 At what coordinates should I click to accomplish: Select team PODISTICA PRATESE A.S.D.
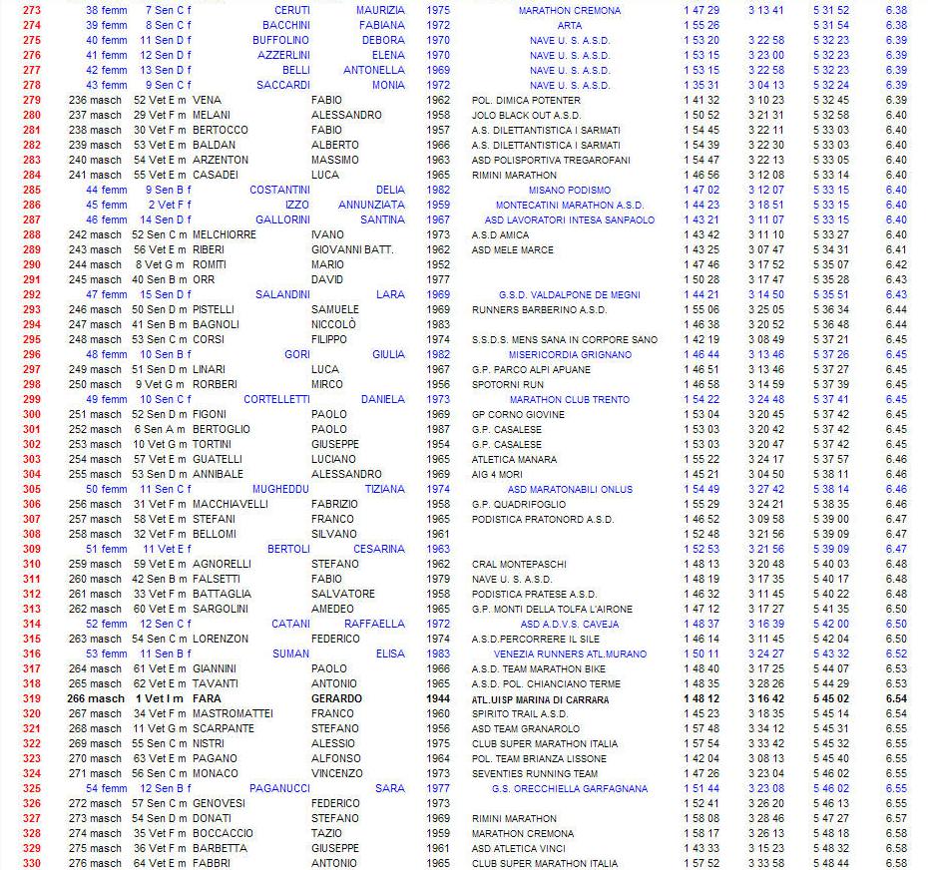pyautogui.click(x=535, y=595)
